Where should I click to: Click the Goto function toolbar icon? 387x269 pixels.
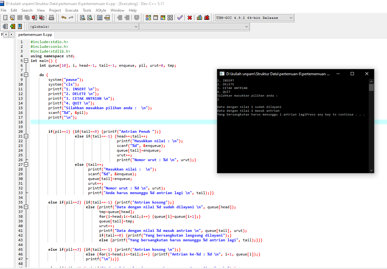pos(100,18)
